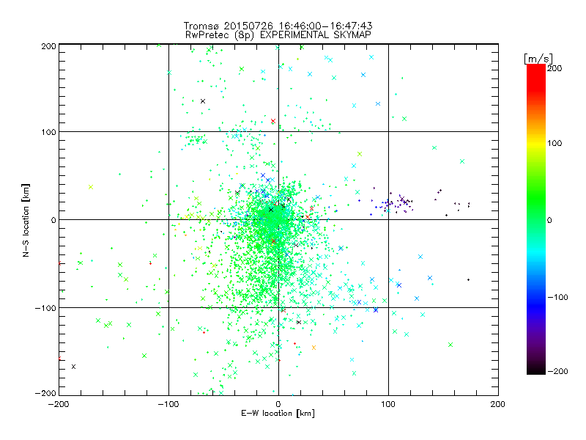Click the y-axis tick label '100'
This screenshot has width=586, height=440.
[x=48, y=132]
